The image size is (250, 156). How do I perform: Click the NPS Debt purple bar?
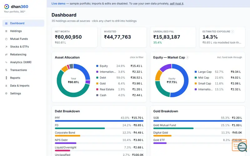pos(66,143)
